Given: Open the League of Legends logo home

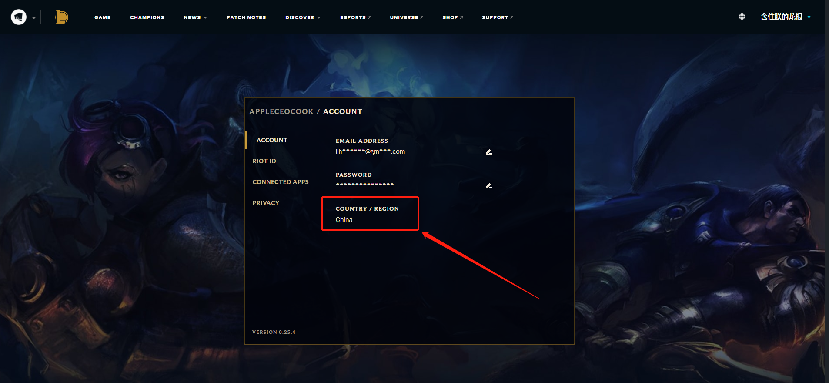Looking at the screenshot, I should tap(62, 17).
